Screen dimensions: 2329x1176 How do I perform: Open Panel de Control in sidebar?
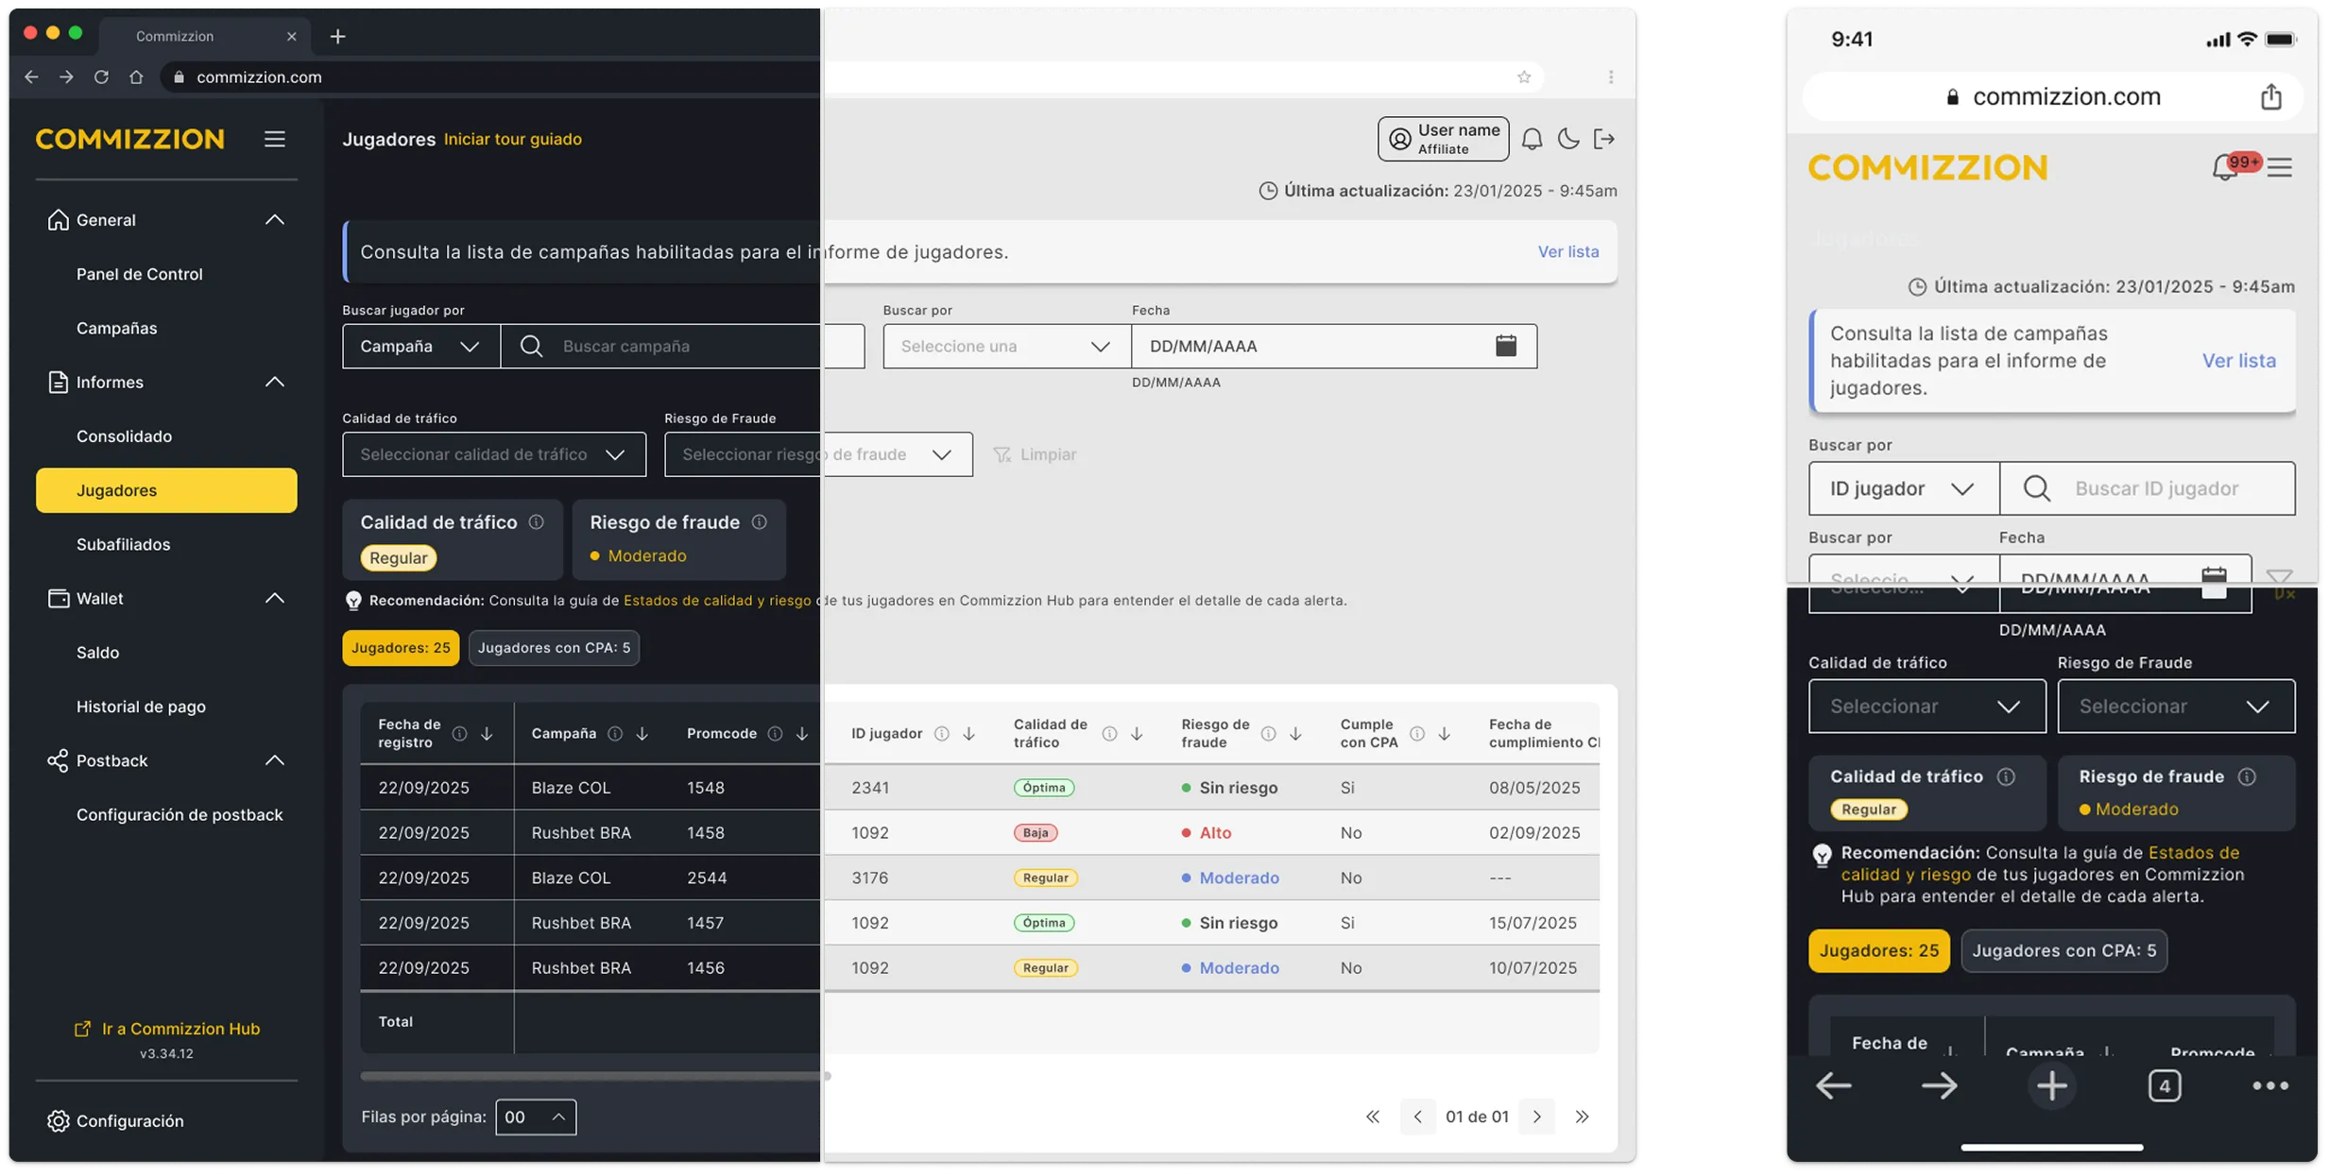click(x=140, y=274)
